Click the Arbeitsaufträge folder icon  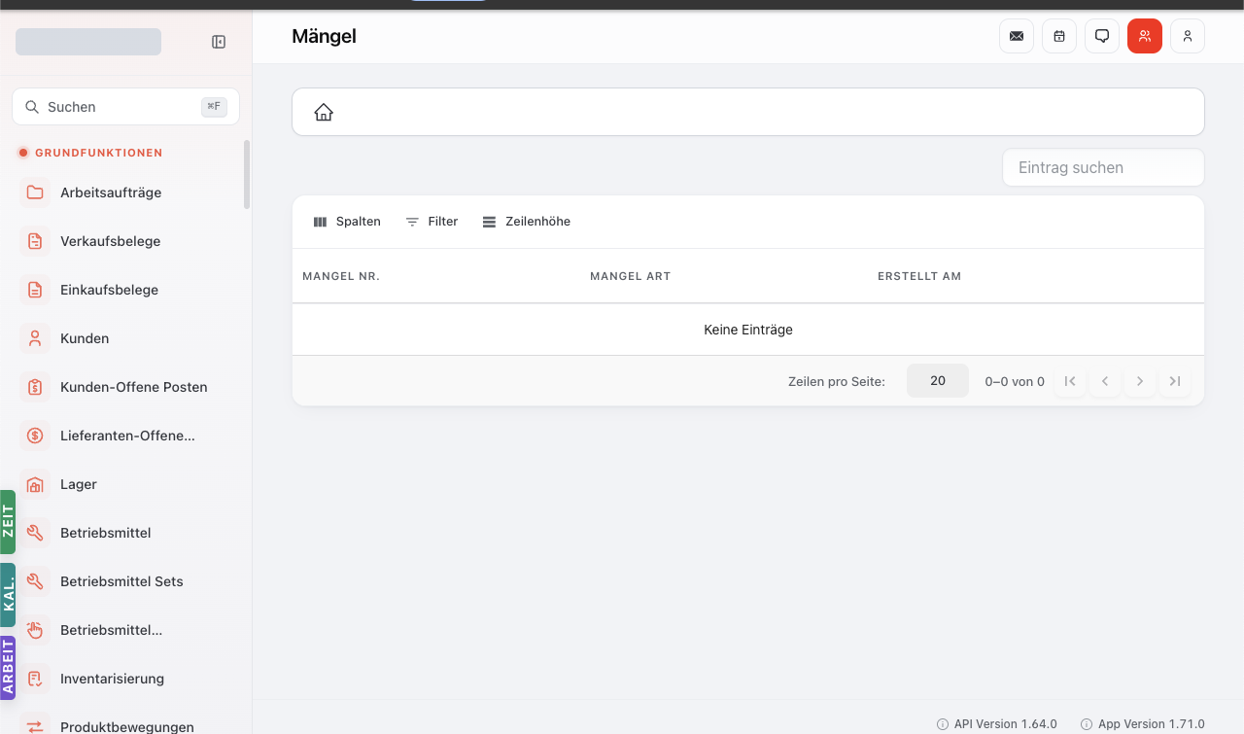tap(35, 192)
